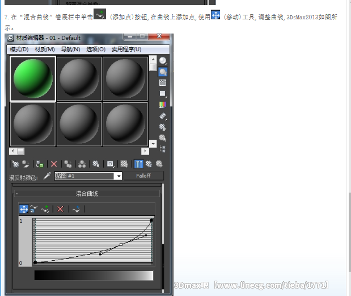Open the map name dropdown arrow
Image resolution: width=351 pixels, height=296 pixels.
click(119, 176)
